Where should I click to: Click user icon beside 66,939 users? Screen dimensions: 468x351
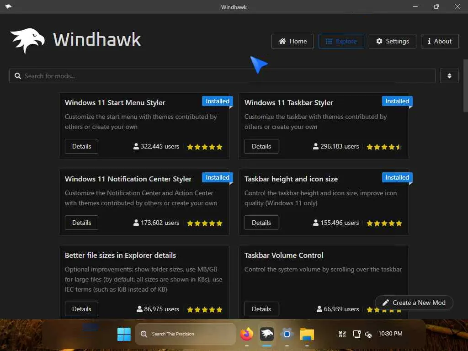point(319,309)
